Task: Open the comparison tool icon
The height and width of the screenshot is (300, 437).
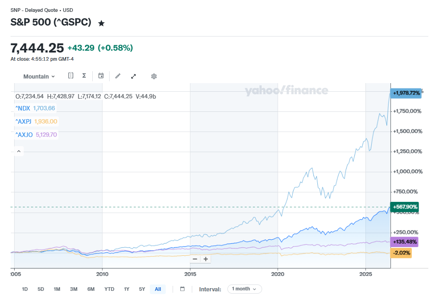Action: 71,75
